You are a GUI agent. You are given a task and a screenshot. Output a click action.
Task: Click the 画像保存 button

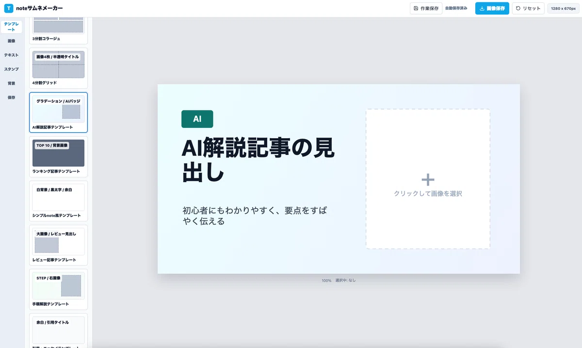(x=492, y=8)
